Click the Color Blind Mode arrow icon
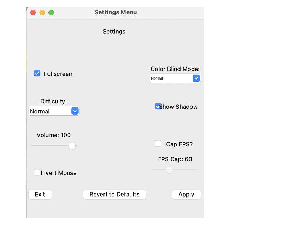Viewport: 306px width, 241px height. (x=196, y=78)
